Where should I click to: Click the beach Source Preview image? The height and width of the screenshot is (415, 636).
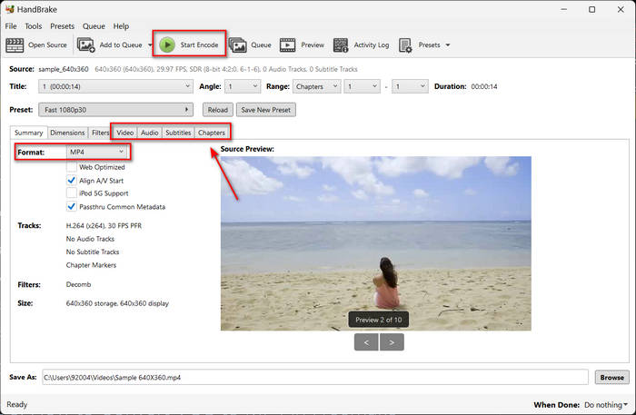click(376, 243)
